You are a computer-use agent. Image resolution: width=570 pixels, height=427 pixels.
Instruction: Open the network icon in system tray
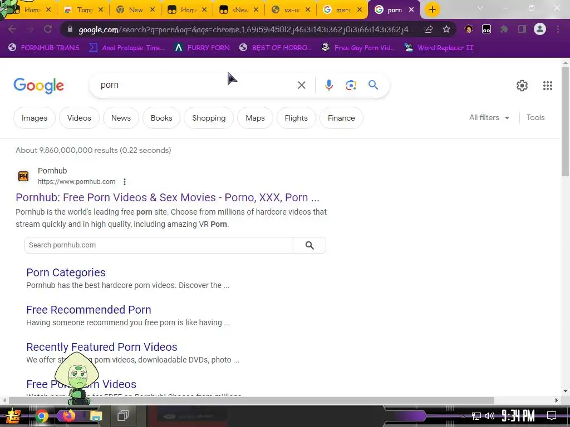point(476,416)
